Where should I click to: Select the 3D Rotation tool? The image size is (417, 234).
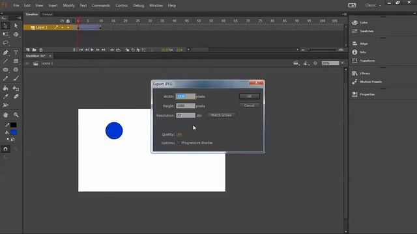pos(16,34)
